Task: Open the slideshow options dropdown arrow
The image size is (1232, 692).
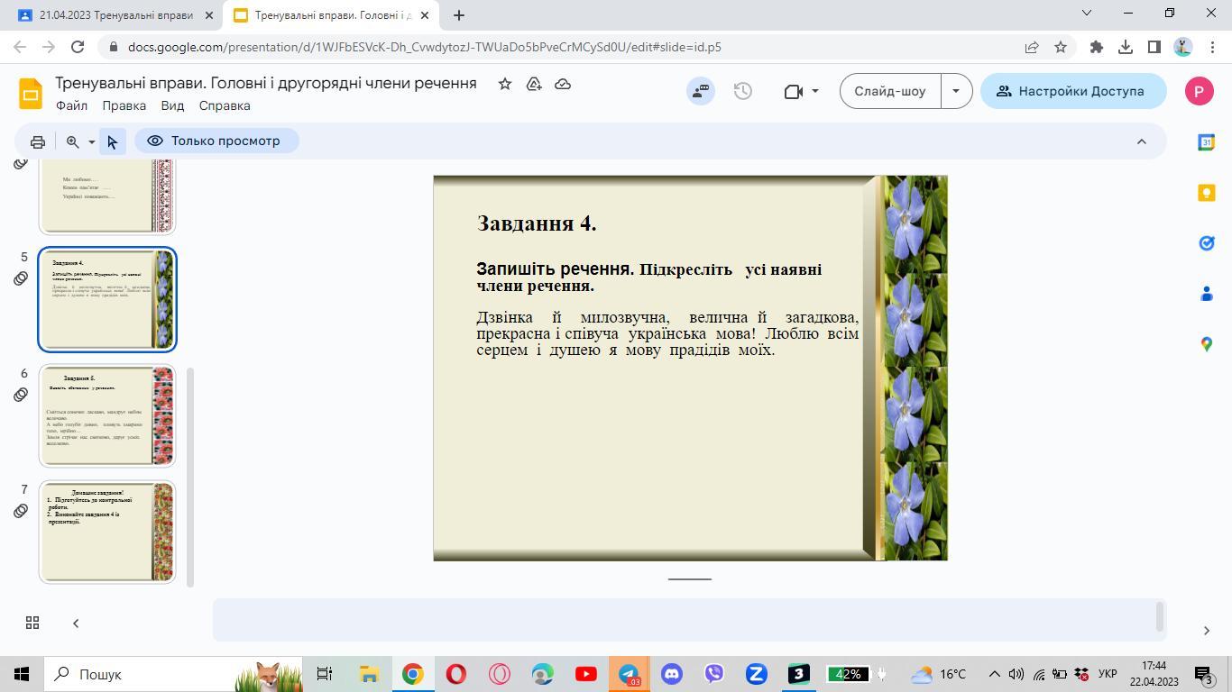Action: coord(955,91)
